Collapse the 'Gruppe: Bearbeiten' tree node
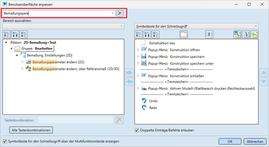The height and width of the screenshot is (147, 269). pos(11,49)
